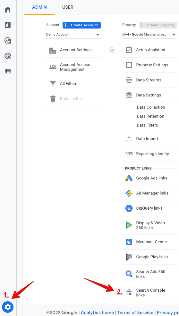179x316 pixels.
Task: Open Search Console links text
Action: (150, 293)
